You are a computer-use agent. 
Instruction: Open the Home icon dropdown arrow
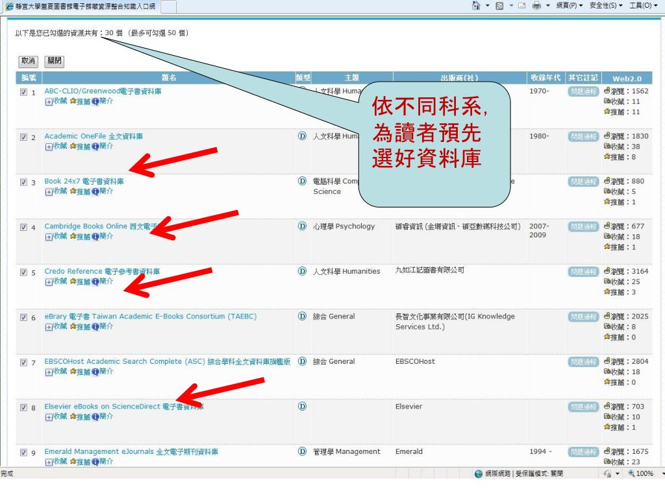pos(487,5)
